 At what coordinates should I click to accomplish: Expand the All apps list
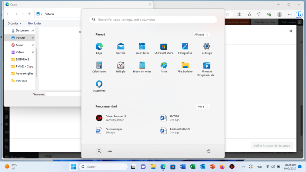(x=201, y=35)
